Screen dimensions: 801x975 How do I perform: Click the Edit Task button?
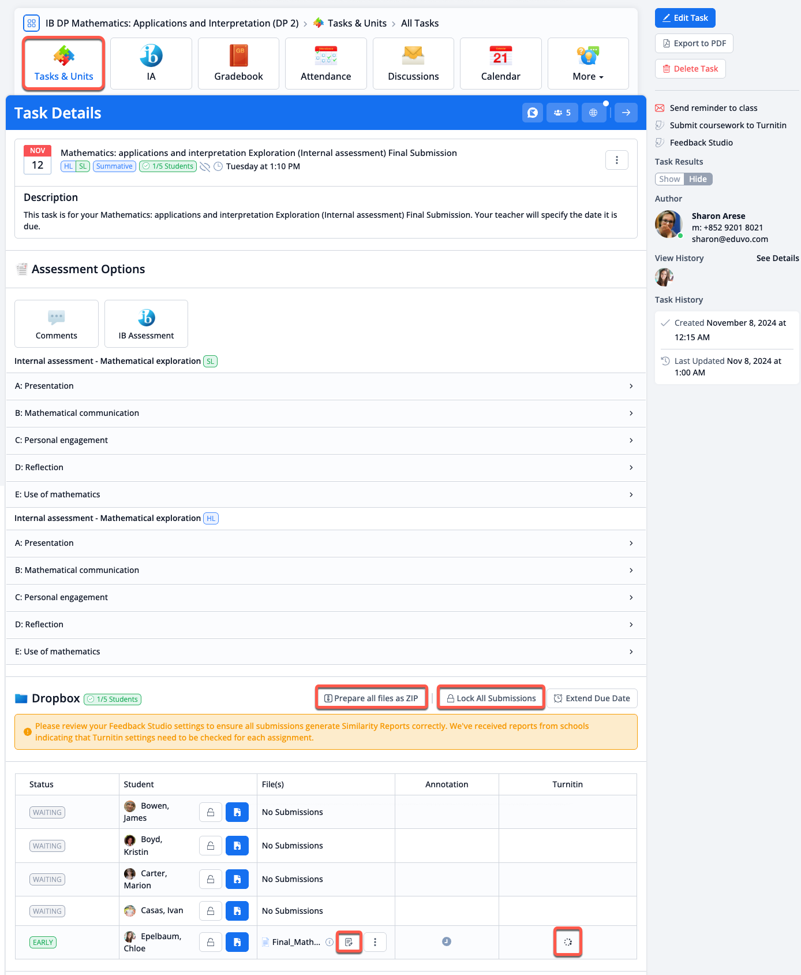tap(685, 18)
